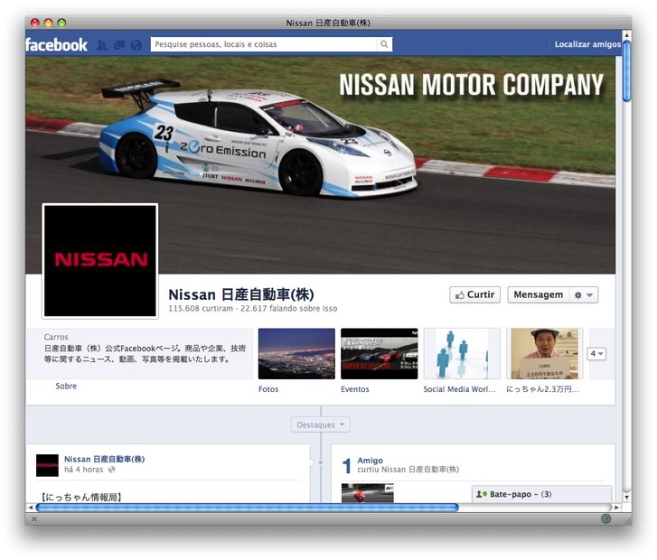Click the X icon in status bar
Screen dimensions: 657x560
click(x=34, y=519)
